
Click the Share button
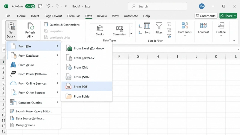point(228,16)
